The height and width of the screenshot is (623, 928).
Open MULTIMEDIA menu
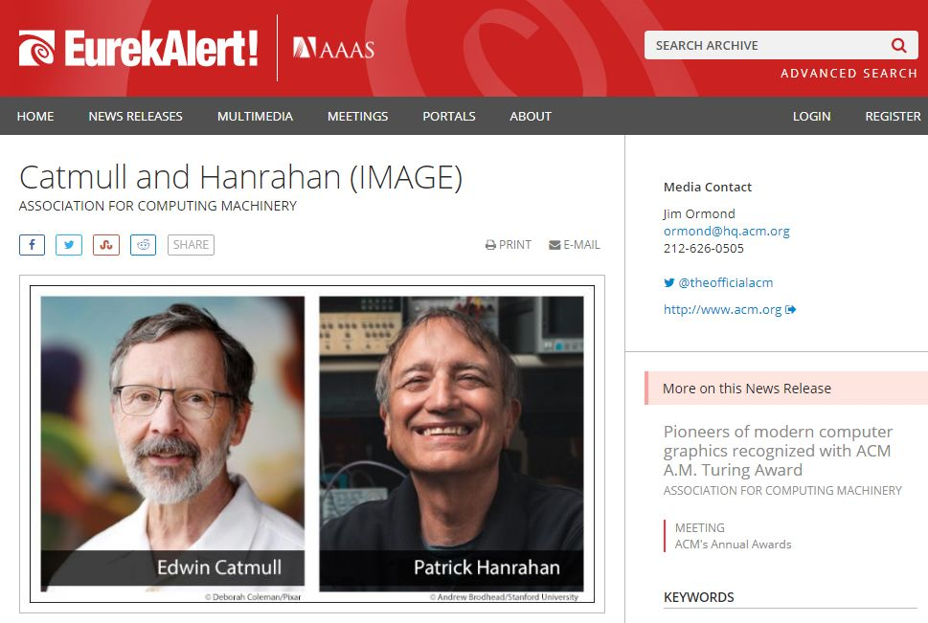[x=255, y=116]
